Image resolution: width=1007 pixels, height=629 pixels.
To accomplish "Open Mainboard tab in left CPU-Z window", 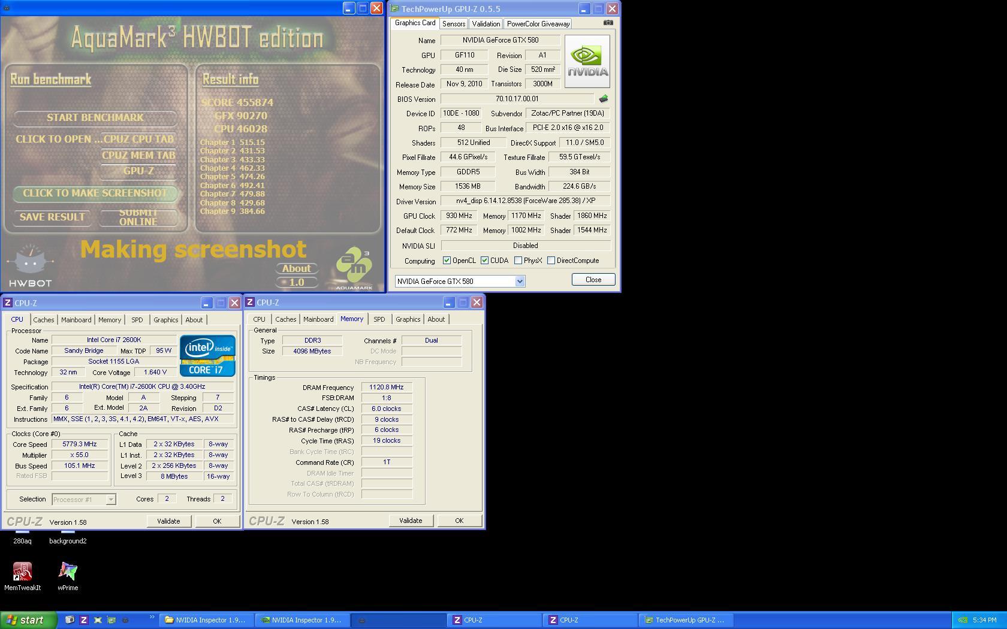I will (x=76, y=320).
